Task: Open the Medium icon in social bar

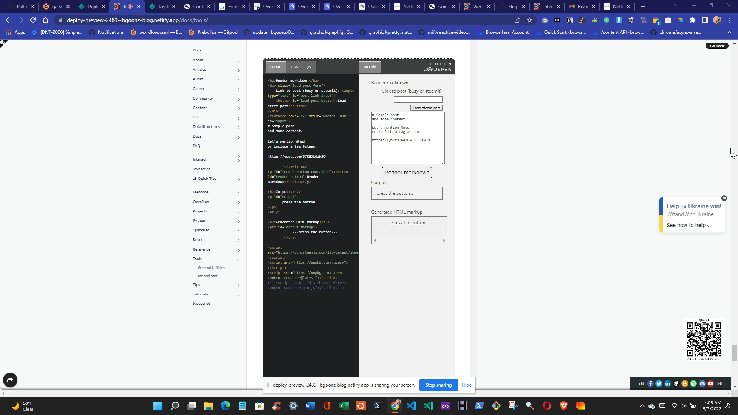Action: [x=720, y=383]
